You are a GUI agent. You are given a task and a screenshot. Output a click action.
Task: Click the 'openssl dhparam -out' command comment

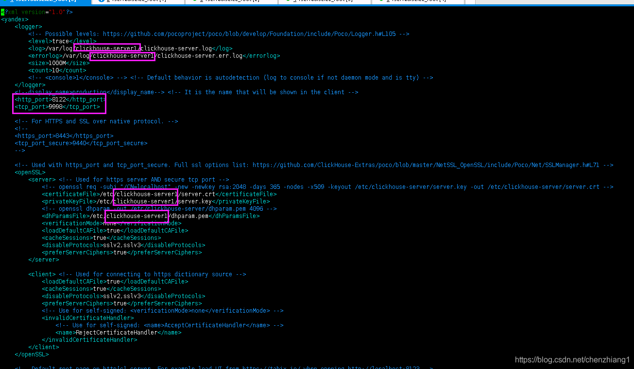pos(159,209)
